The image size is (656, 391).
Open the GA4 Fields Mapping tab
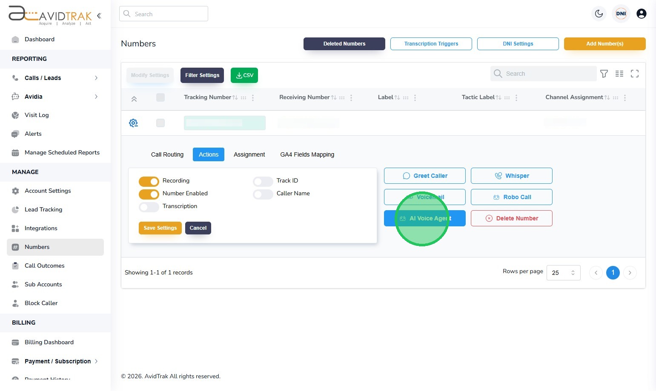pyautogui.click(x=307, y=154)
